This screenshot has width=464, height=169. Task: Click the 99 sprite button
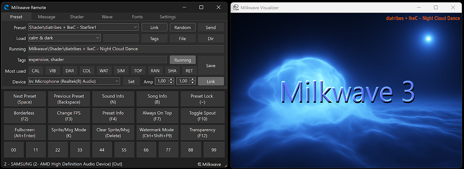point(213,150)
